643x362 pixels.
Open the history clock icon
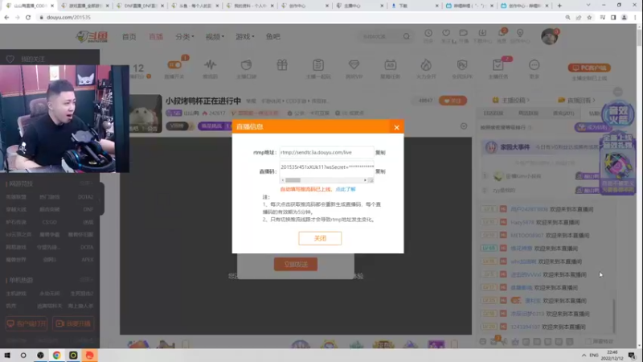(x=428, y=33)
